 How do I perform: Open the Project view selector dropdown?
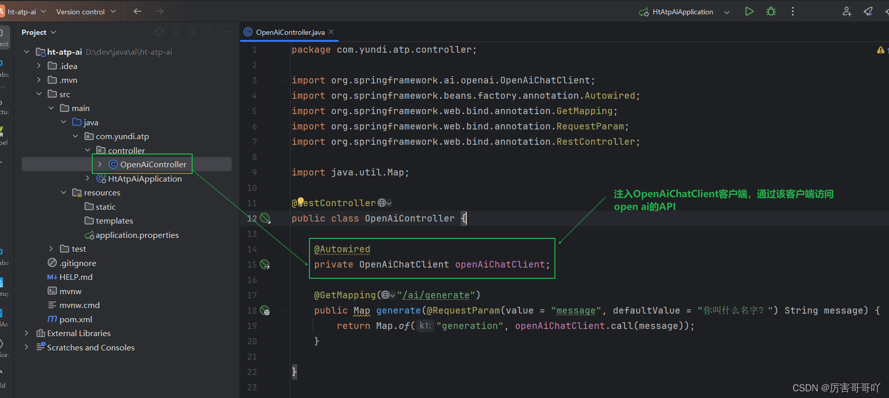(x=38, y=32)
